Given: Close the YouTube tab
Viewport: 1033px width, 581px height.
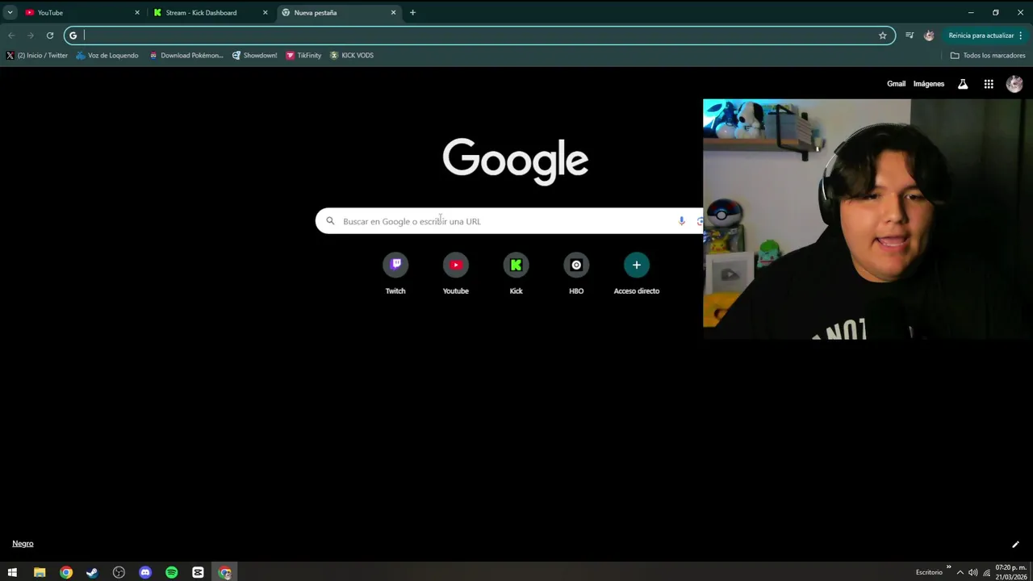Looking at the screenshot, I should coord(136,13).
